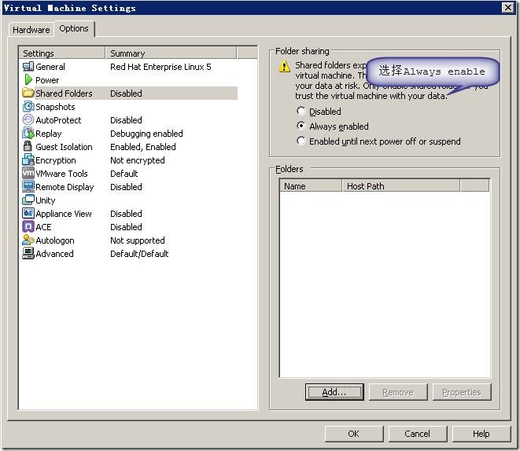Select the Shared Folders row label
The height and width of the screenshot is (451, 520).
[x=64, y=93]
